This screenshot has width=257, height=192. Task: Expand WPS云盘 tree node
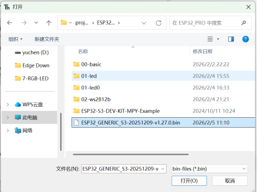[8, 105]
